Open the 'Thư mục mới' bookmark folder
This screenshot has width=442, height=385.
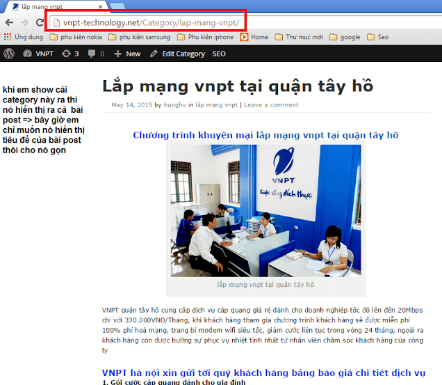coord(299,37)
